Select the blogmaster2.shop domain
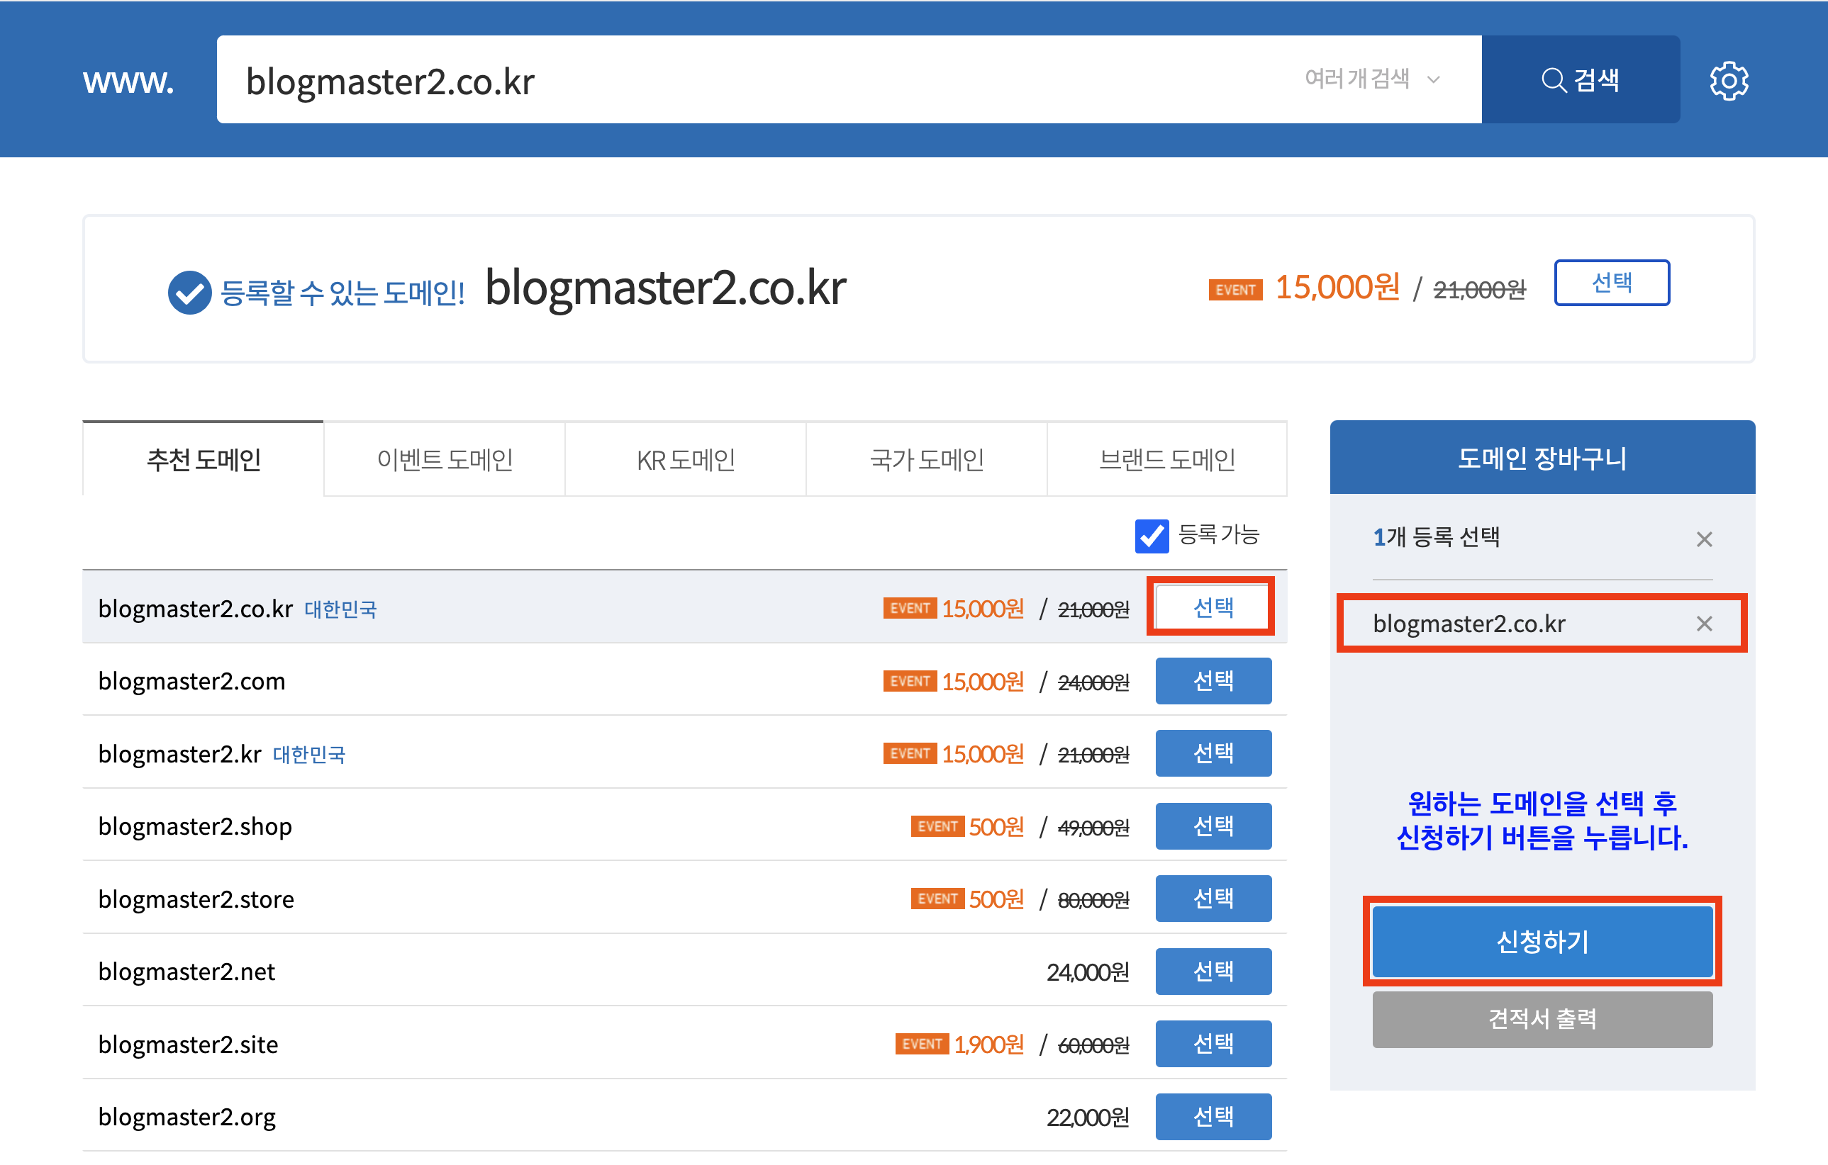The width and height of the screenshot is (1828, 1165). [1213, 826]
